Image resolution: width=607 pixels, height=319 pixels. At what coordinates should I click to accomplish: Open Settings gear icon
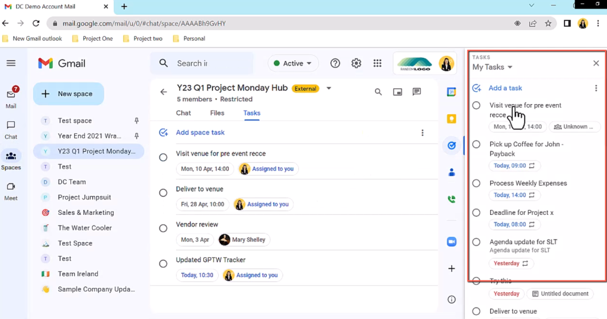(356, 63)
